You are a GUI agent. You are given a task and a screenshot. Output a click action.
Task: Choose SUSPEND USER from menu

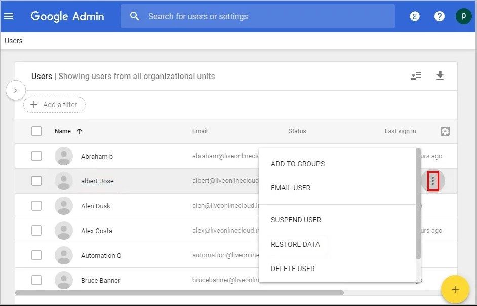pyautogui.click(x=337, y=220)
